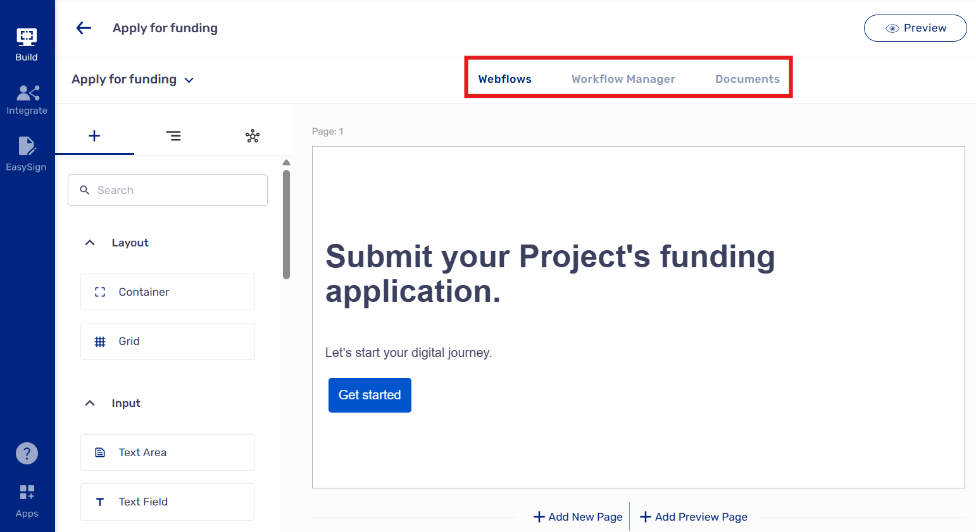Collapse the Layout section
The image size is (976, 532).
coord(90,243)
